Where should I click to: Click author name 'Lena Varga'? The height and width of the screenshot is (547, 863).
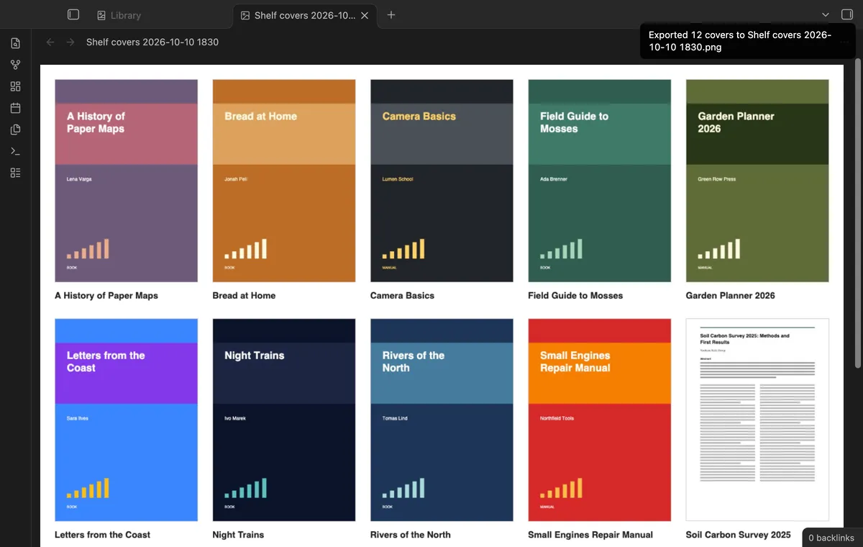point(79,179)
